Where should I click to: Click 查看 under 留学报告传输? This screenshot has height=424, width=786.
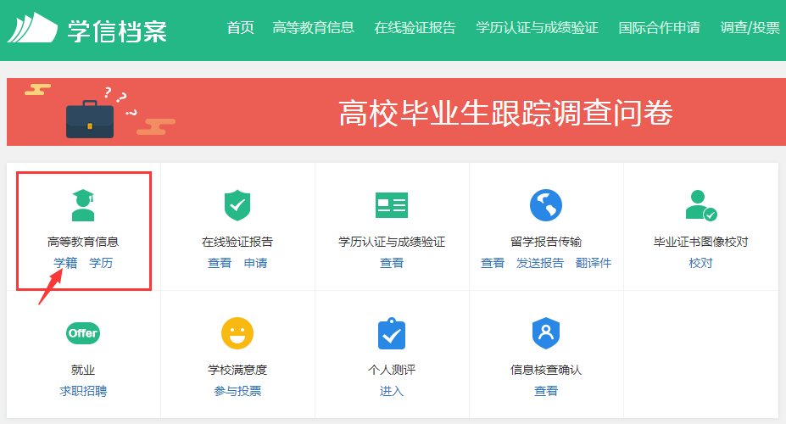pyautogui.click(x=493, y=263)
